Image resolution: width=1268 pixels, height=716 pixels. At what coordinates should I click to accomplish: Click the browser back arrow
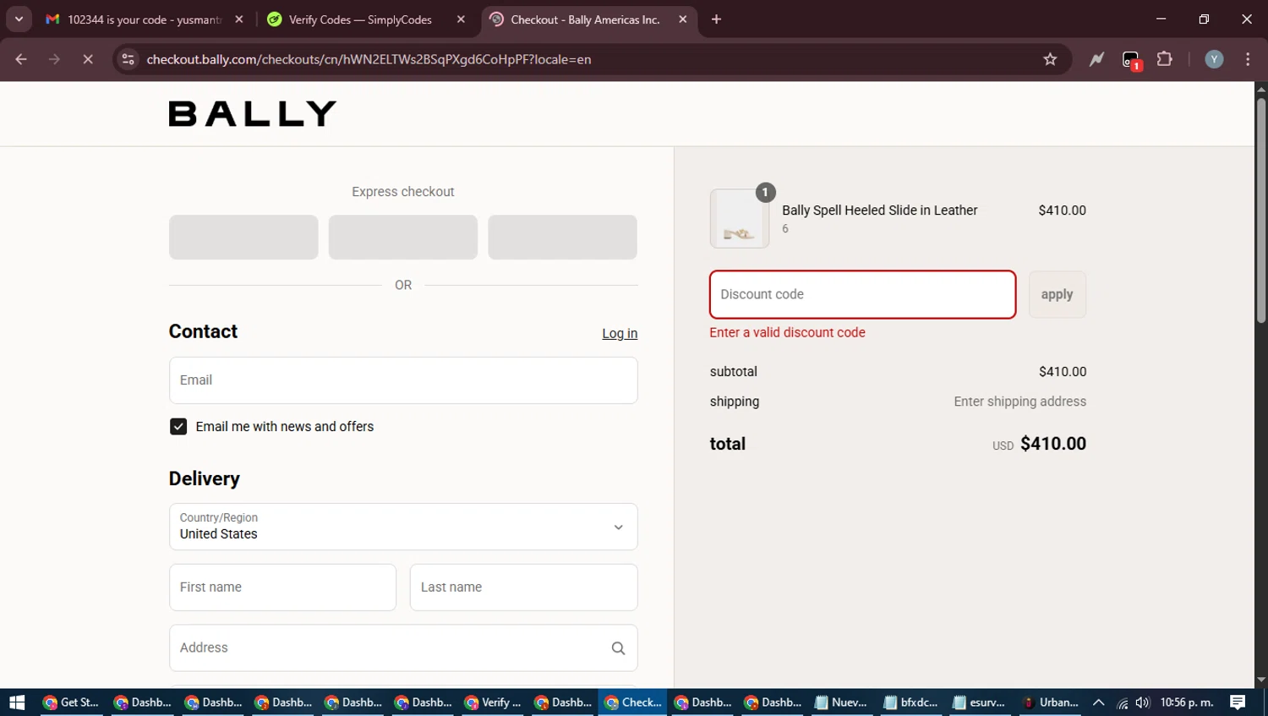[x=21, y=59]
